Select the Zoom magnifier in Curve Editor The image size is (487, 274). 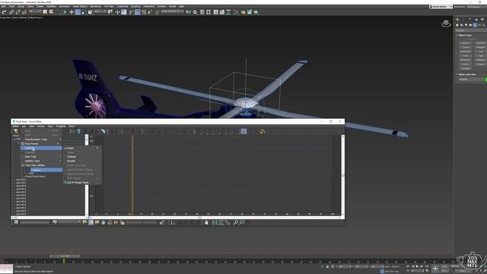(236, 222)
